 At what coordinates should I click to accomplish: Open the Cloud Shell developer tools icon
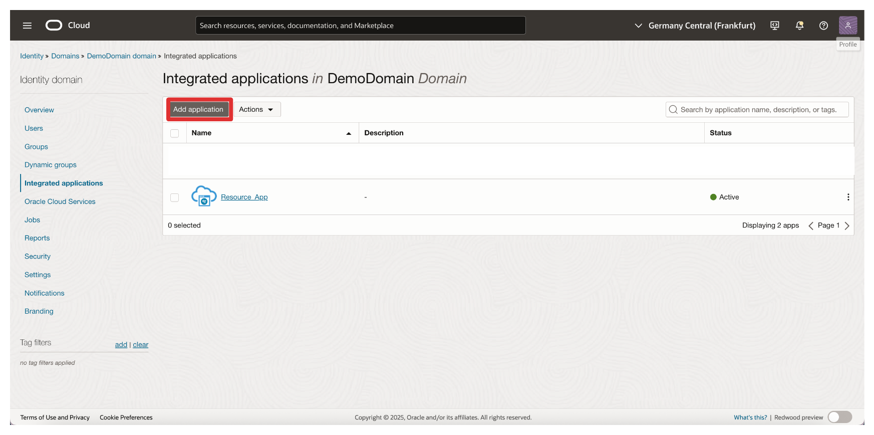click(x=774, y=26)
